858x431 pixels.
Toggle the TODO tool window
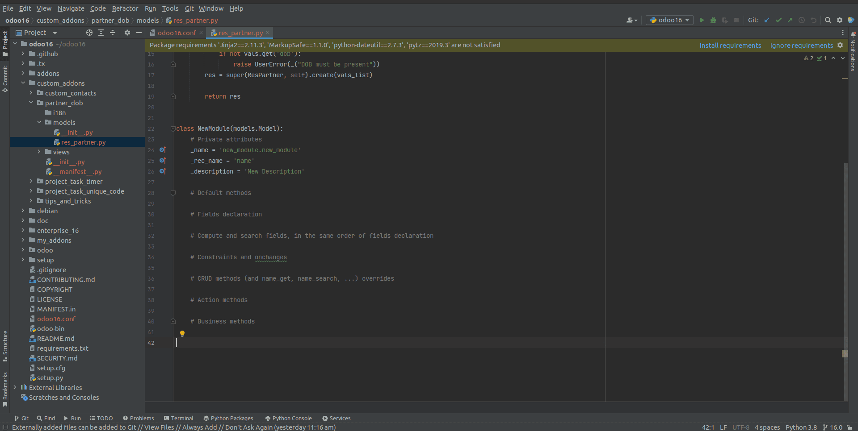pyautogui.click(x=101, y=418)
